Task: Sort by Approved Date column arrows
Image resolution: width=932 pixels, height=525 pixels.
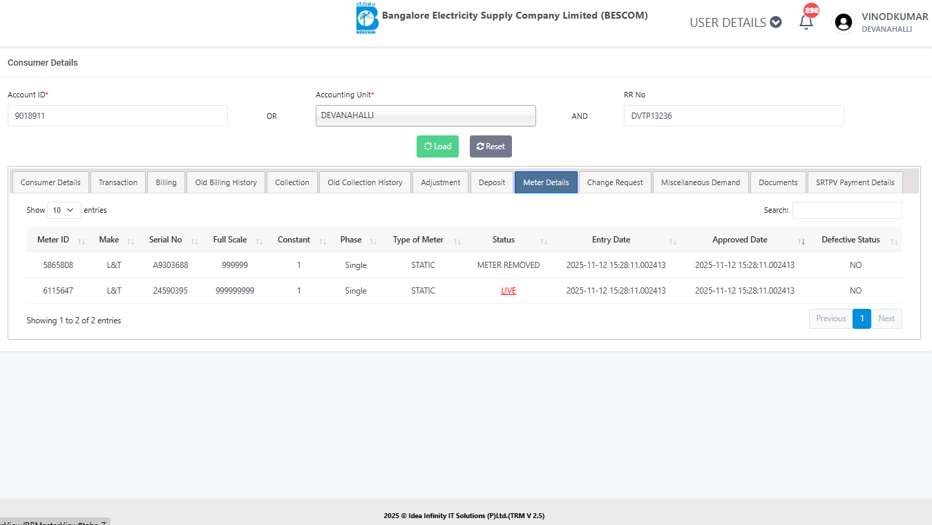Action: tap(801, 241)
